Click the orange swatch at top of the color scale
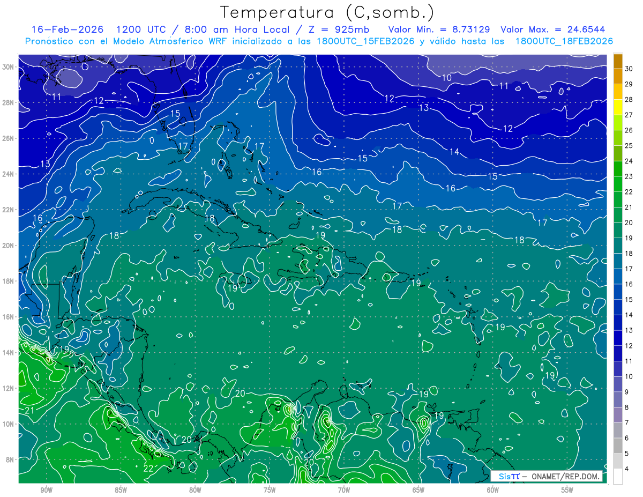The width and height of the screenshot is (643, 497). (618, 61)
